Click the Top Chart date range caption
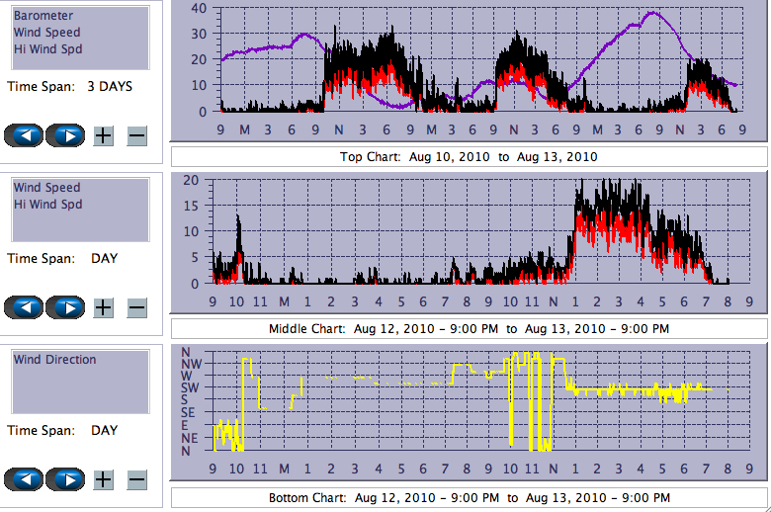This screenshot has height=512, width=771. [x=469, y=157]
